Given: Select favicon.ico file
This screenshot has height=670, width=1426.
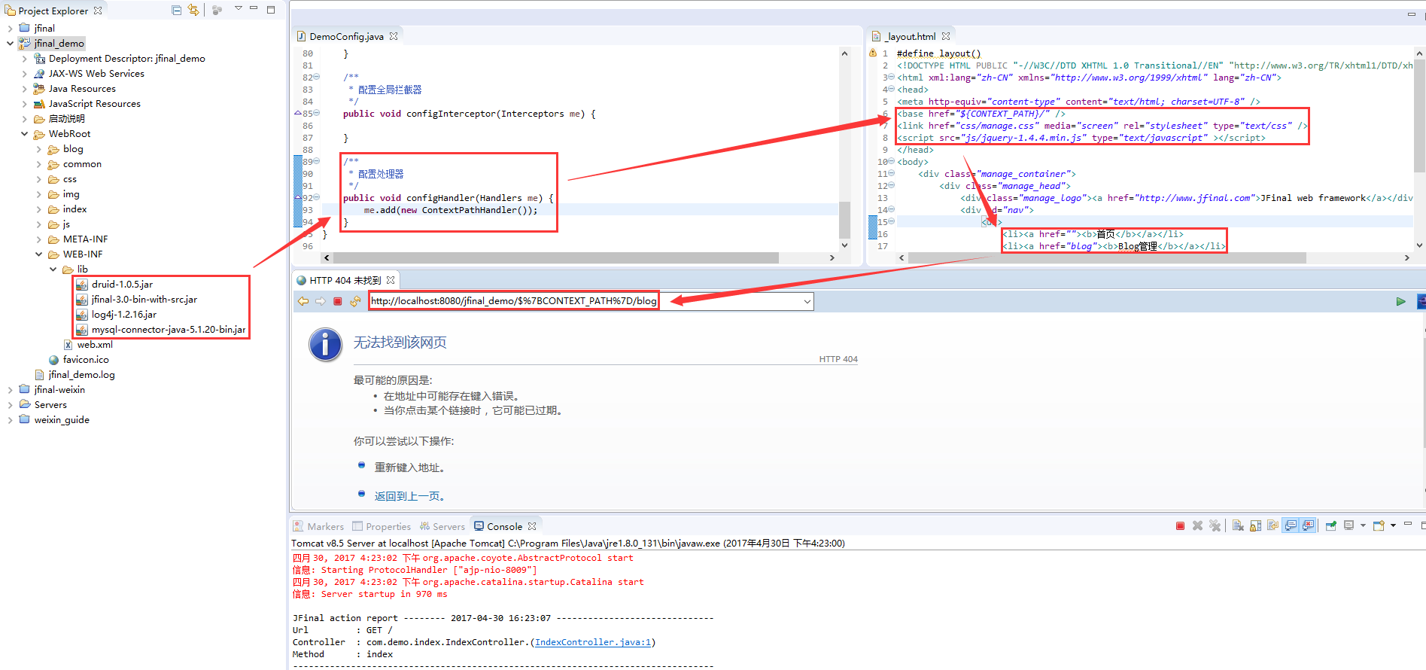Looking at the screenshot, I should (x=79, y=360).
